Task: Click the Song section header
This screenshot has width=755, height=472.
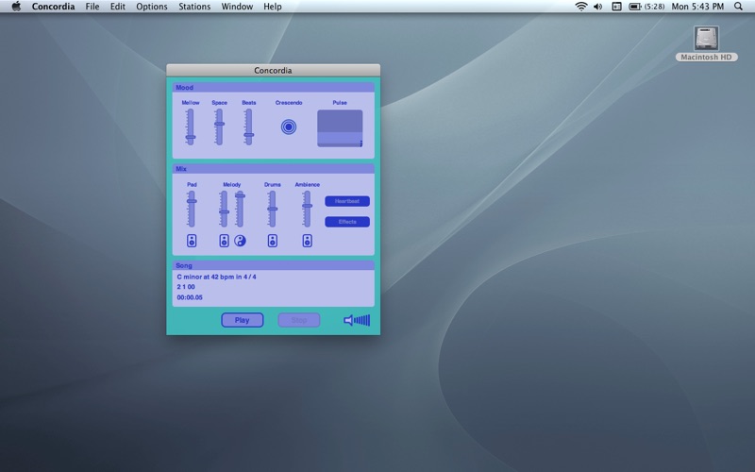Action: coord(273,265)
